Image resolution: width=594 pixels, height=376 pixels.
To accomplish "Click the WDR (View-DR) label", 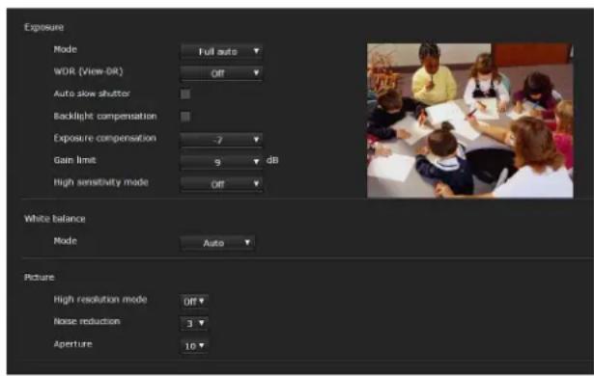I will pos(88,71).
